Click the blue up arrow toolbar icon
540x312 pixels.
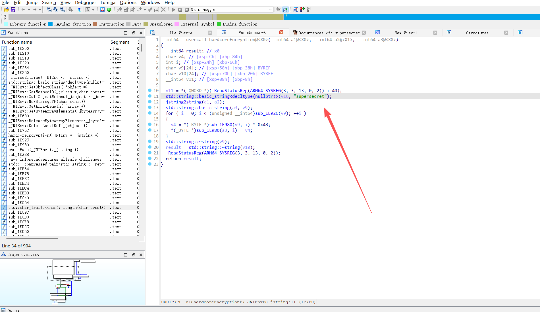(79, 10)
